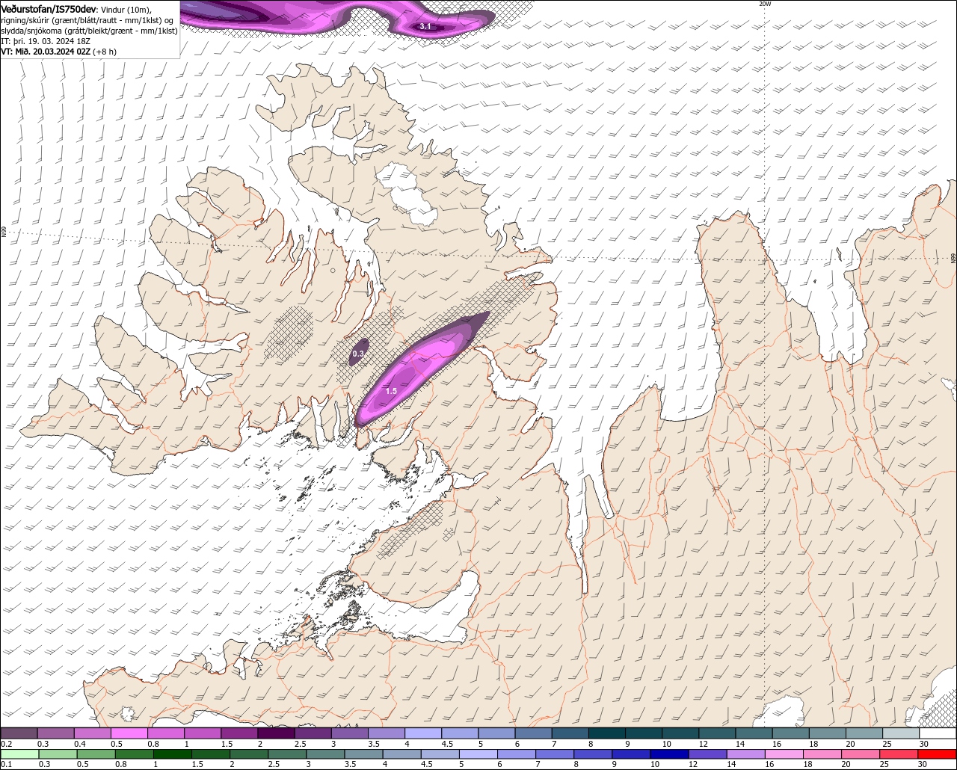Viewport: 957px width, 770px height.
Task: Pick the medium green 0.5 swatch in bottom legend row
Action: [x=96, y=754]
